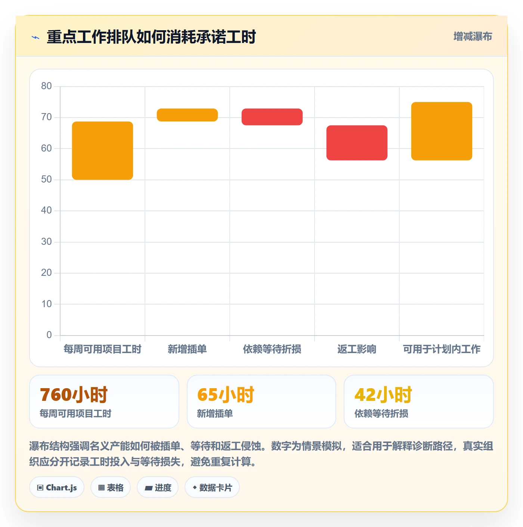This screenshot has width=523, height=527.
Task: Click x-axis label 返工影响
Action: [357, 349]
